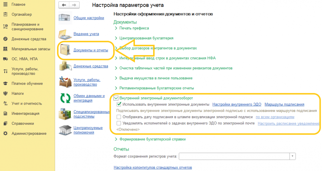Open the Справочники menu section
The image size is (322, 171).
(x=23, y=123)
